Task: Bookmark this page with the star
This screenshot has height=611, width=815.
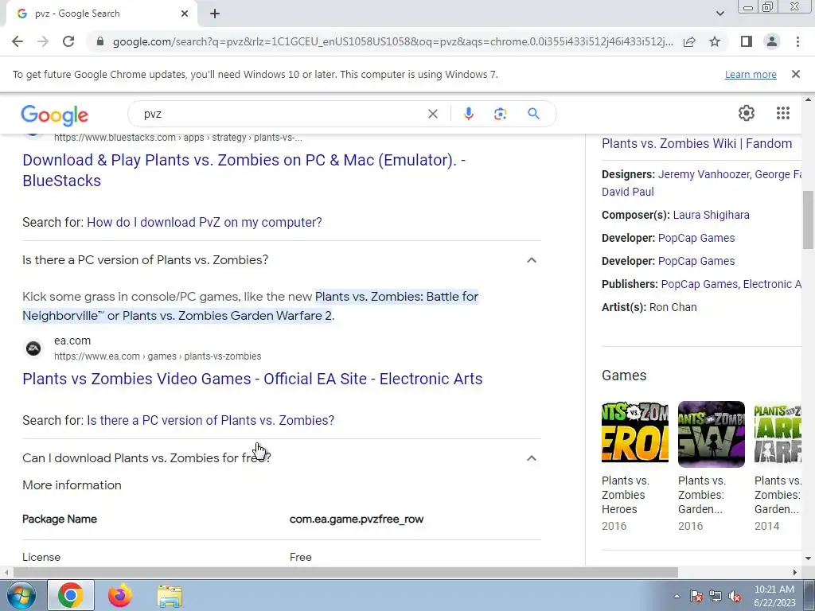Action: click(x=715, y=41)
